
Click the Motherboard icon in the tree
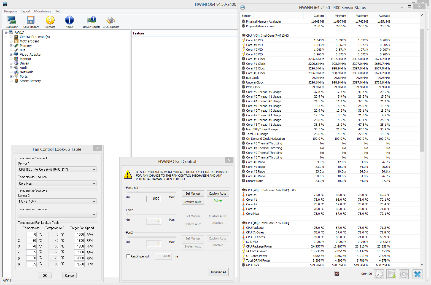click(x=16, y=41)
